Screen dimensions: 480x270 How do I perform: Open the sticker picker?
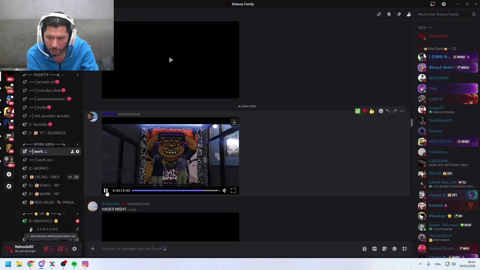(384, 249)
